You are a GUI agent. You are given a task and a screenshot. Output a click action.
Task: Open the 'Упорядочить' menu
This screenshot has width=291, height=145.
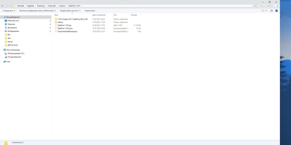9,11
